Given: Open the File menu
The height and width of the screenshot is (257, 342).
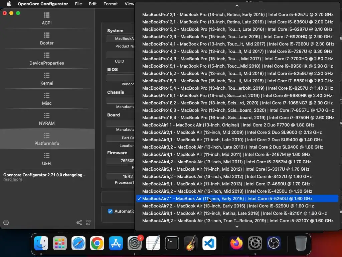Looking at the screenshot, I should [78, 4].
